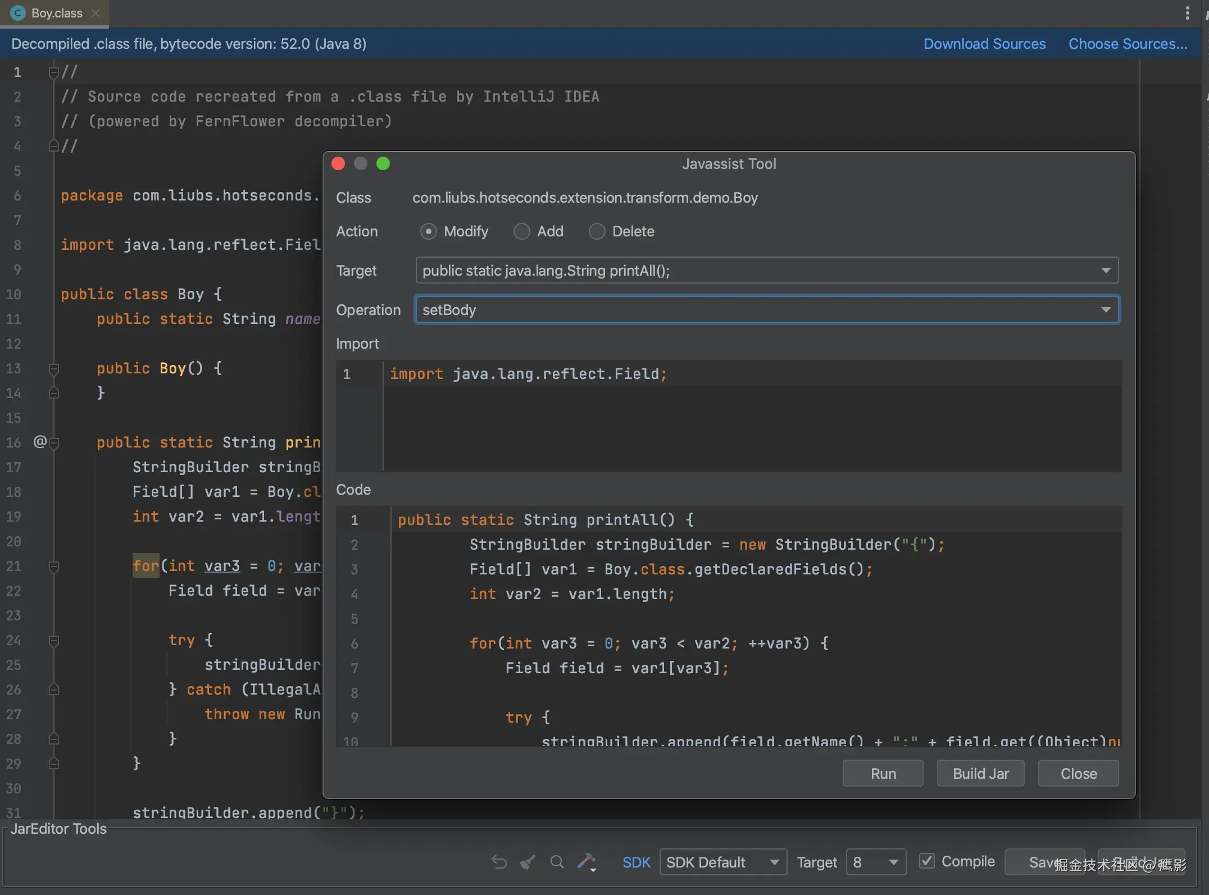
Task: Select the Add action radio button
Action: tap(521, 231)
